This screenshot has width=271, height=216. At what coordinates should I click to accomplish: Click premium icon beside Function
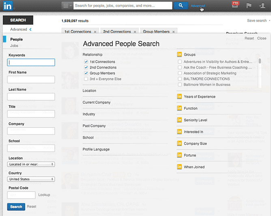click(179, 108)
